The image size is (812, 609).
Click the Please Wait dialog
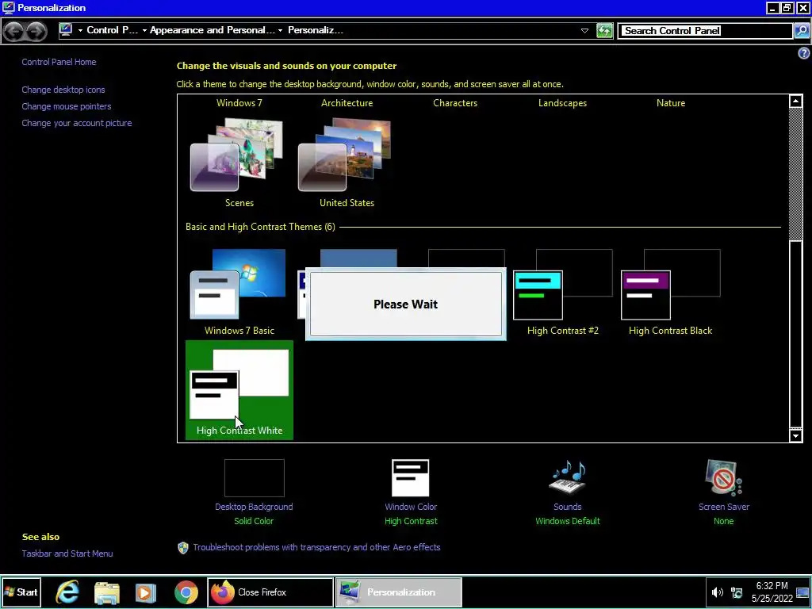click(x=405, y=304)
